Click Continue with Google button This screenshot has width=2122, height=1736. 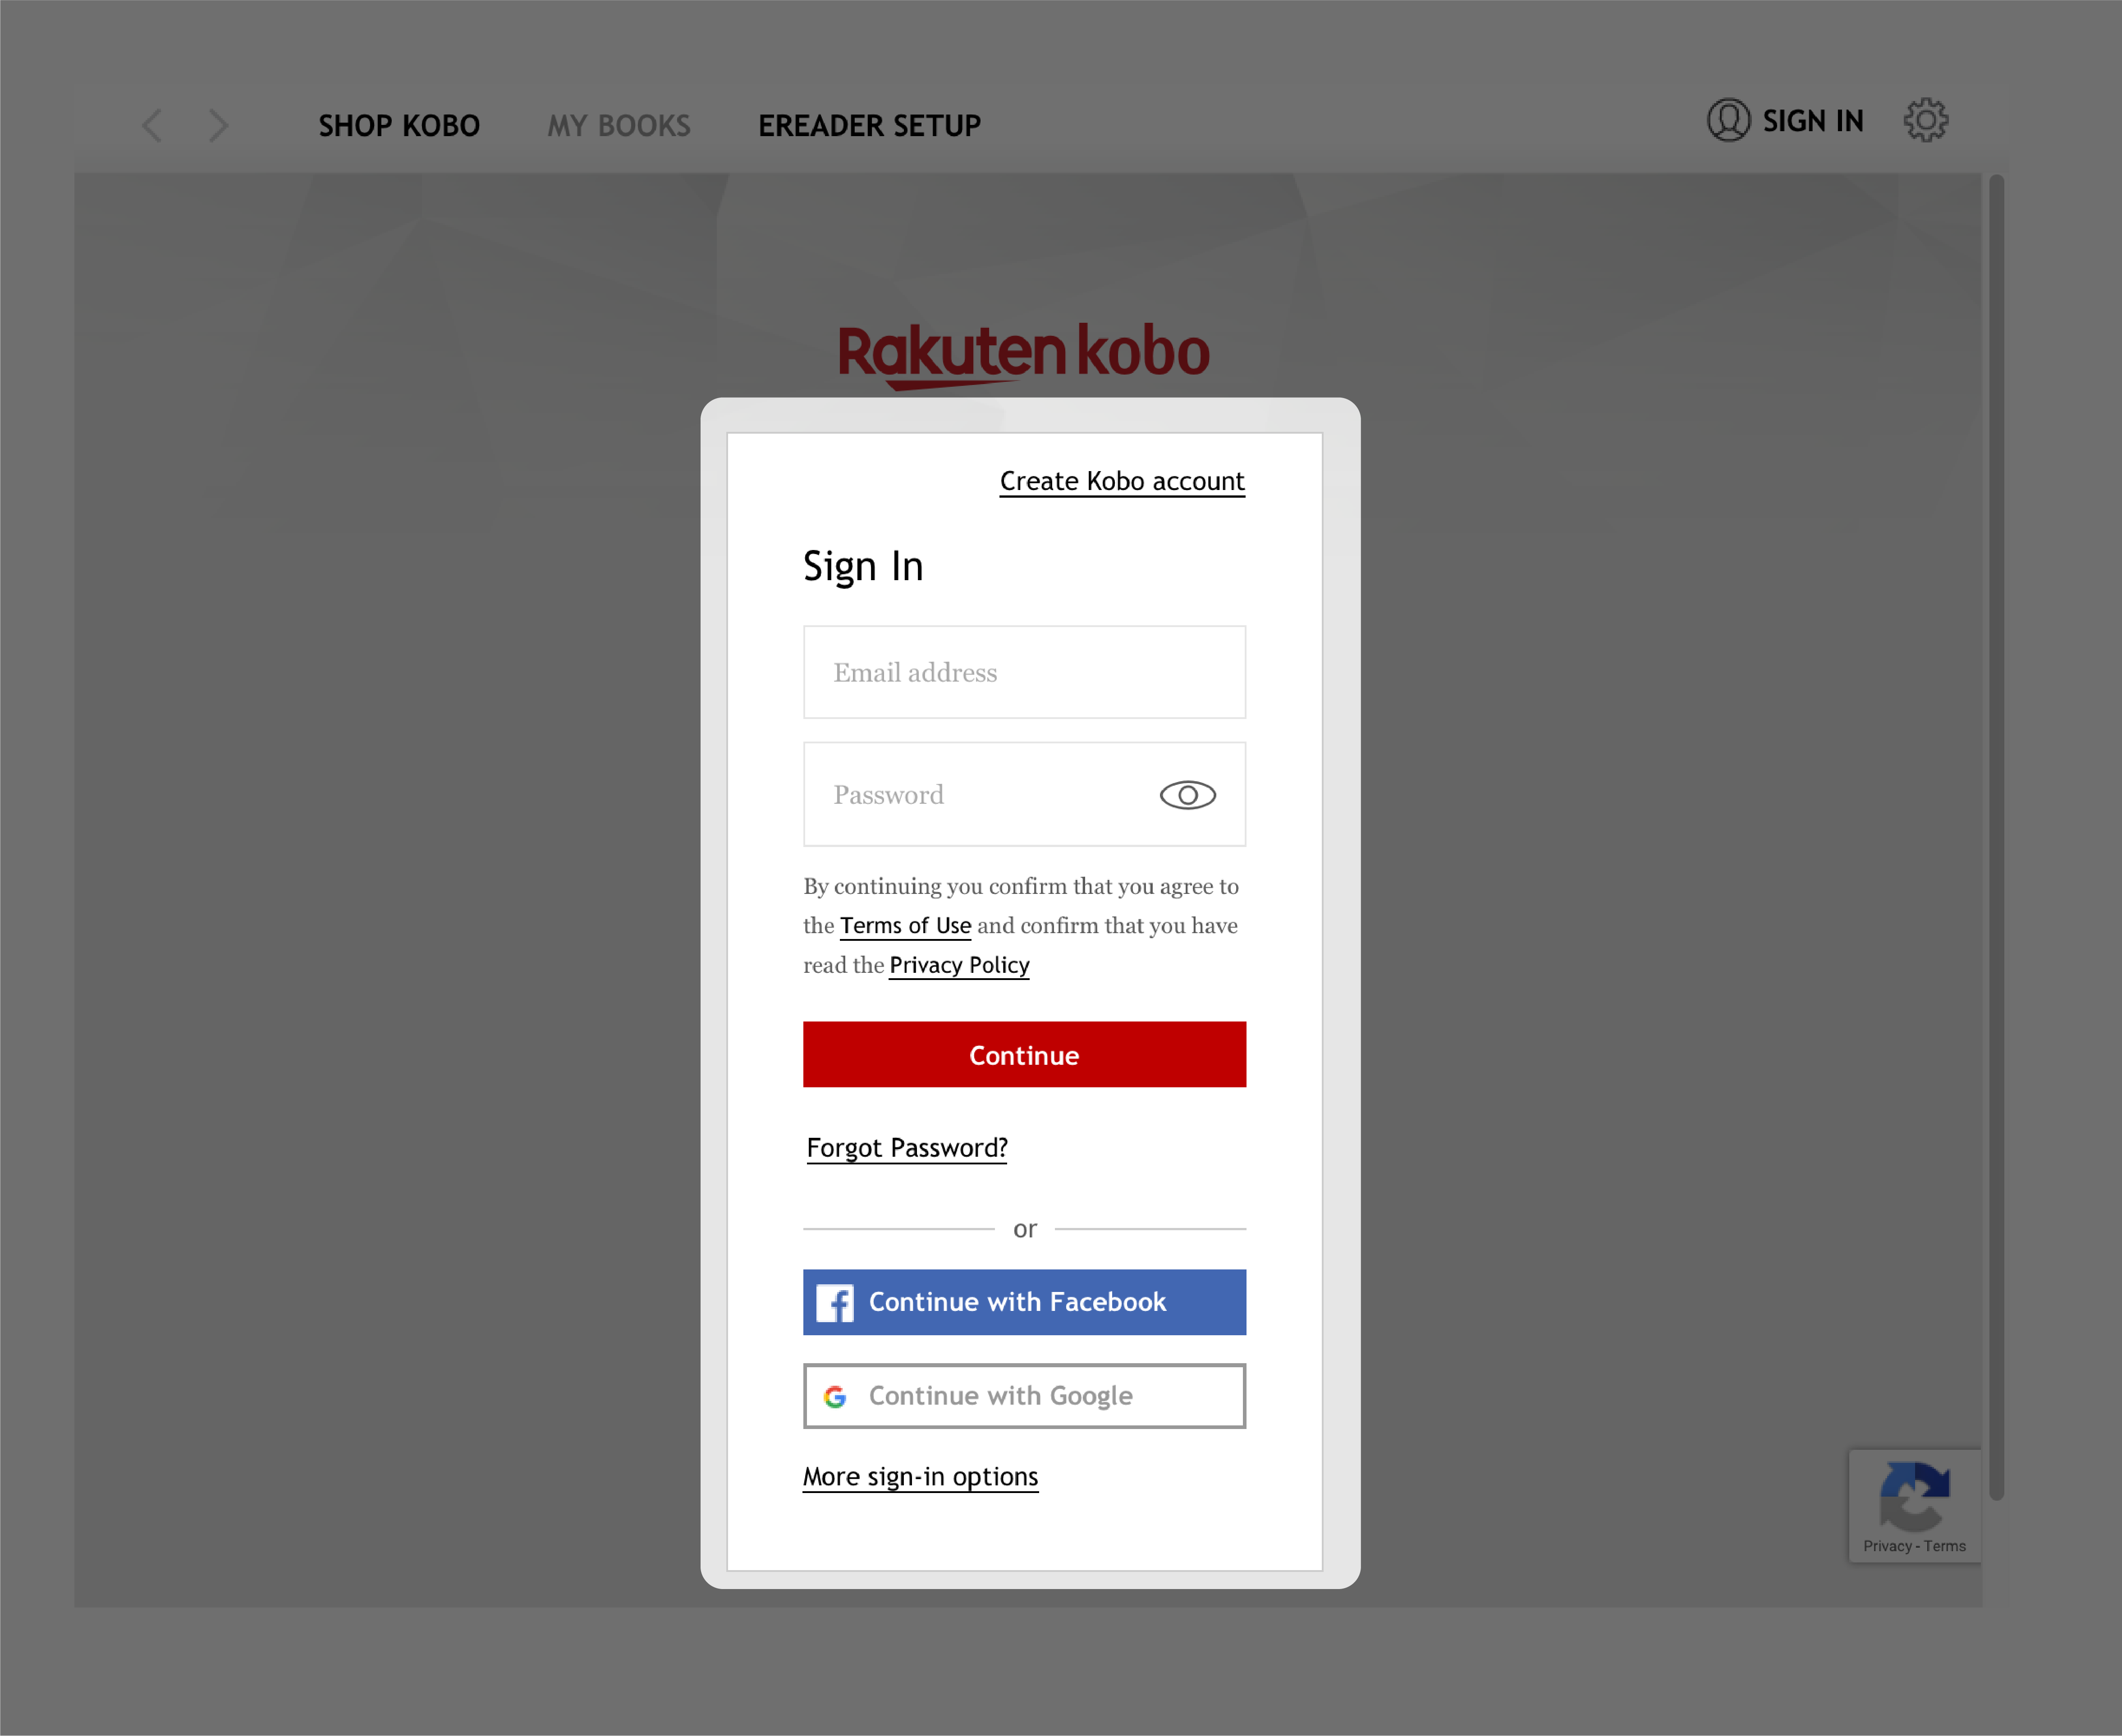pos(1024,1394)
